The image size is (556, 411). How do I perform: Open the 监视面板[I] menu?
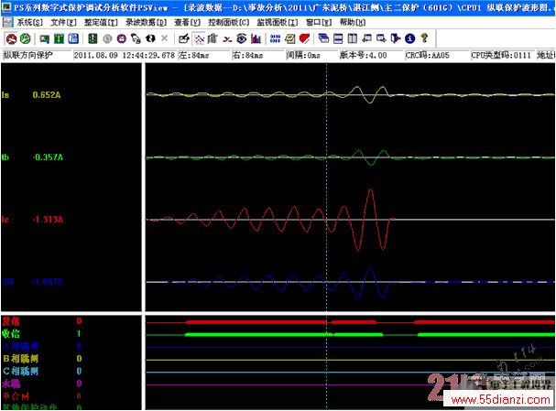click(278, 22)
